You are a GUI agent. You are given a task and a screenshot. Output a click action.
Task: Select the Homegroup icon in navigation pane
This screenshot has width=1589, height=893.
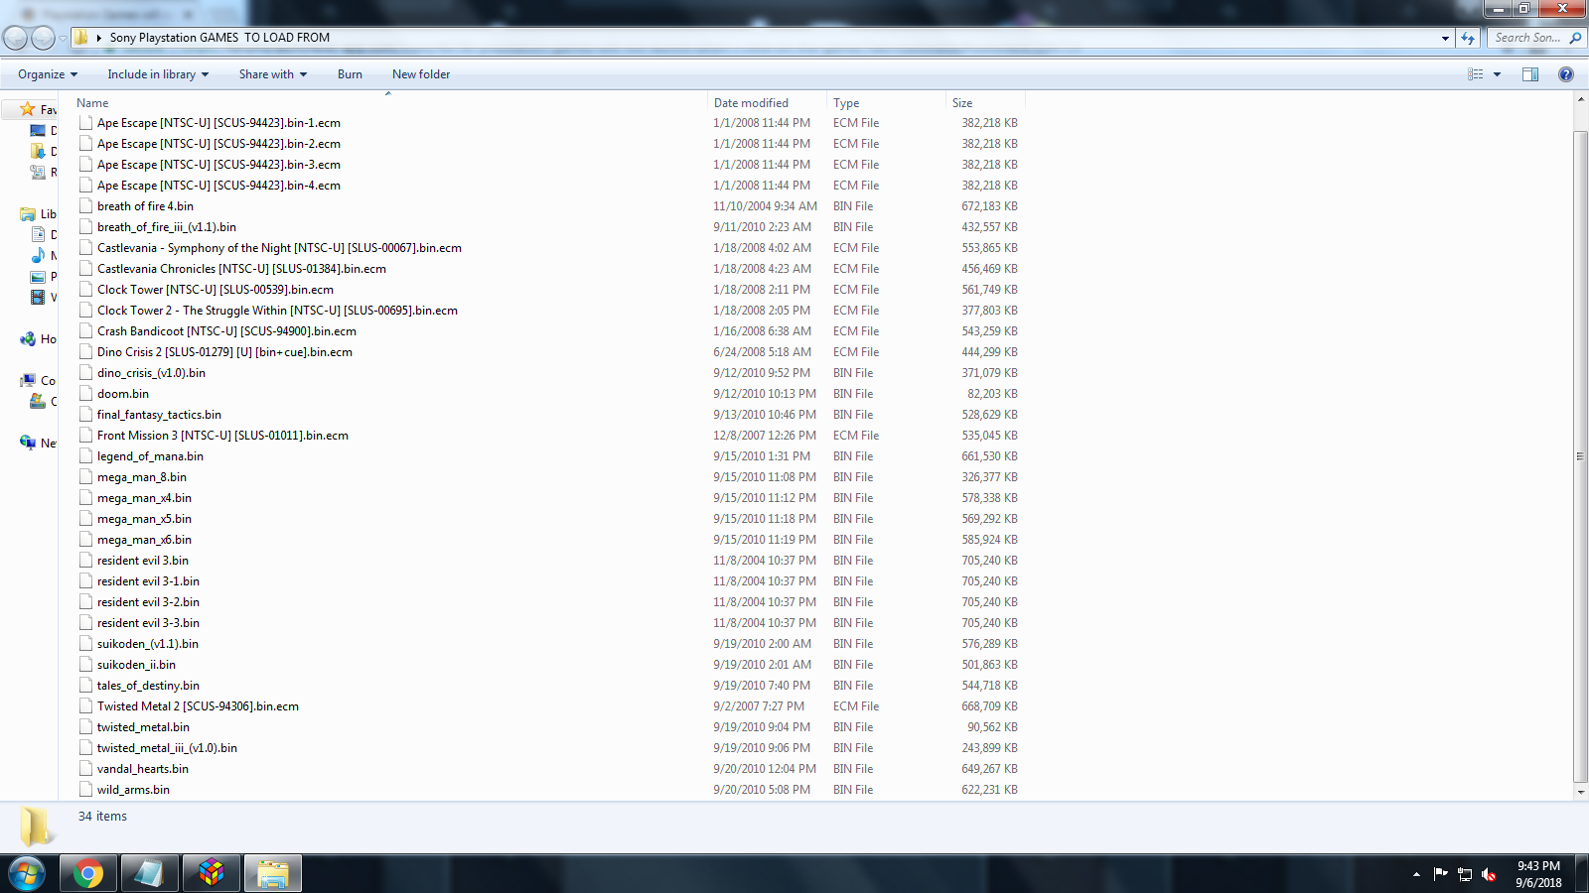(x=28, y=339)
